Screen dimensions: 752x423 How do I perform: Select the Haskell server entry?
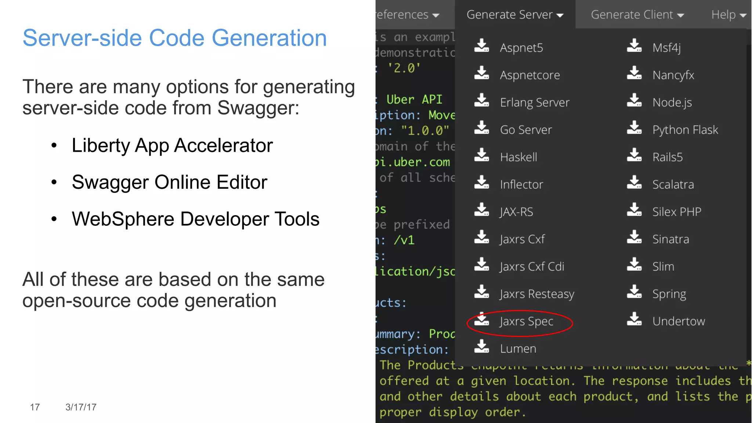pyautogui.click(x=518, y=157)
